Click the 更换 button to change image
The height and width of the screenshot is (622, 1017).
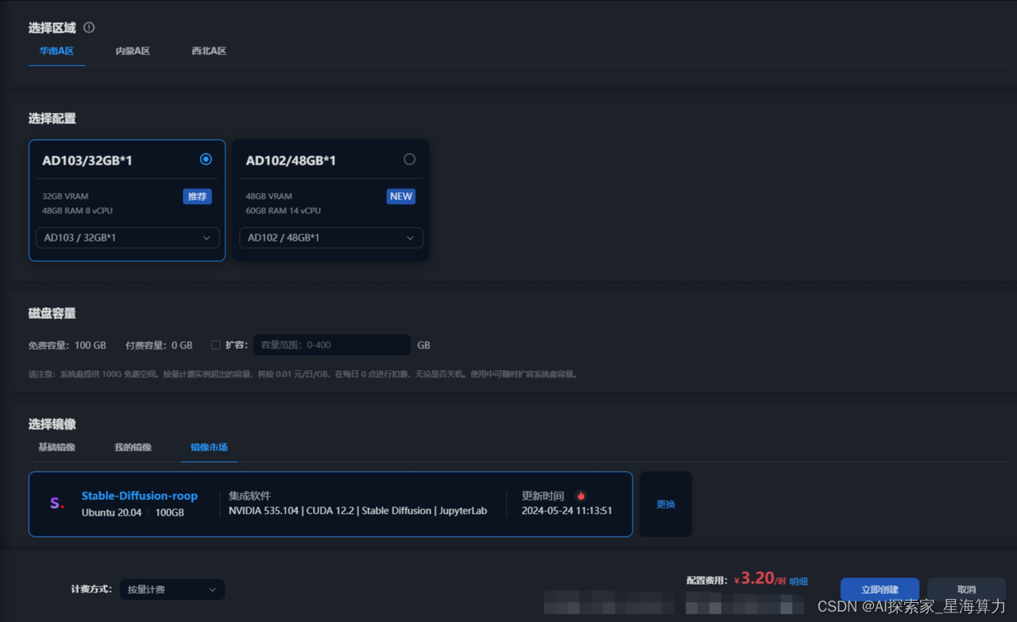[666, 504]
